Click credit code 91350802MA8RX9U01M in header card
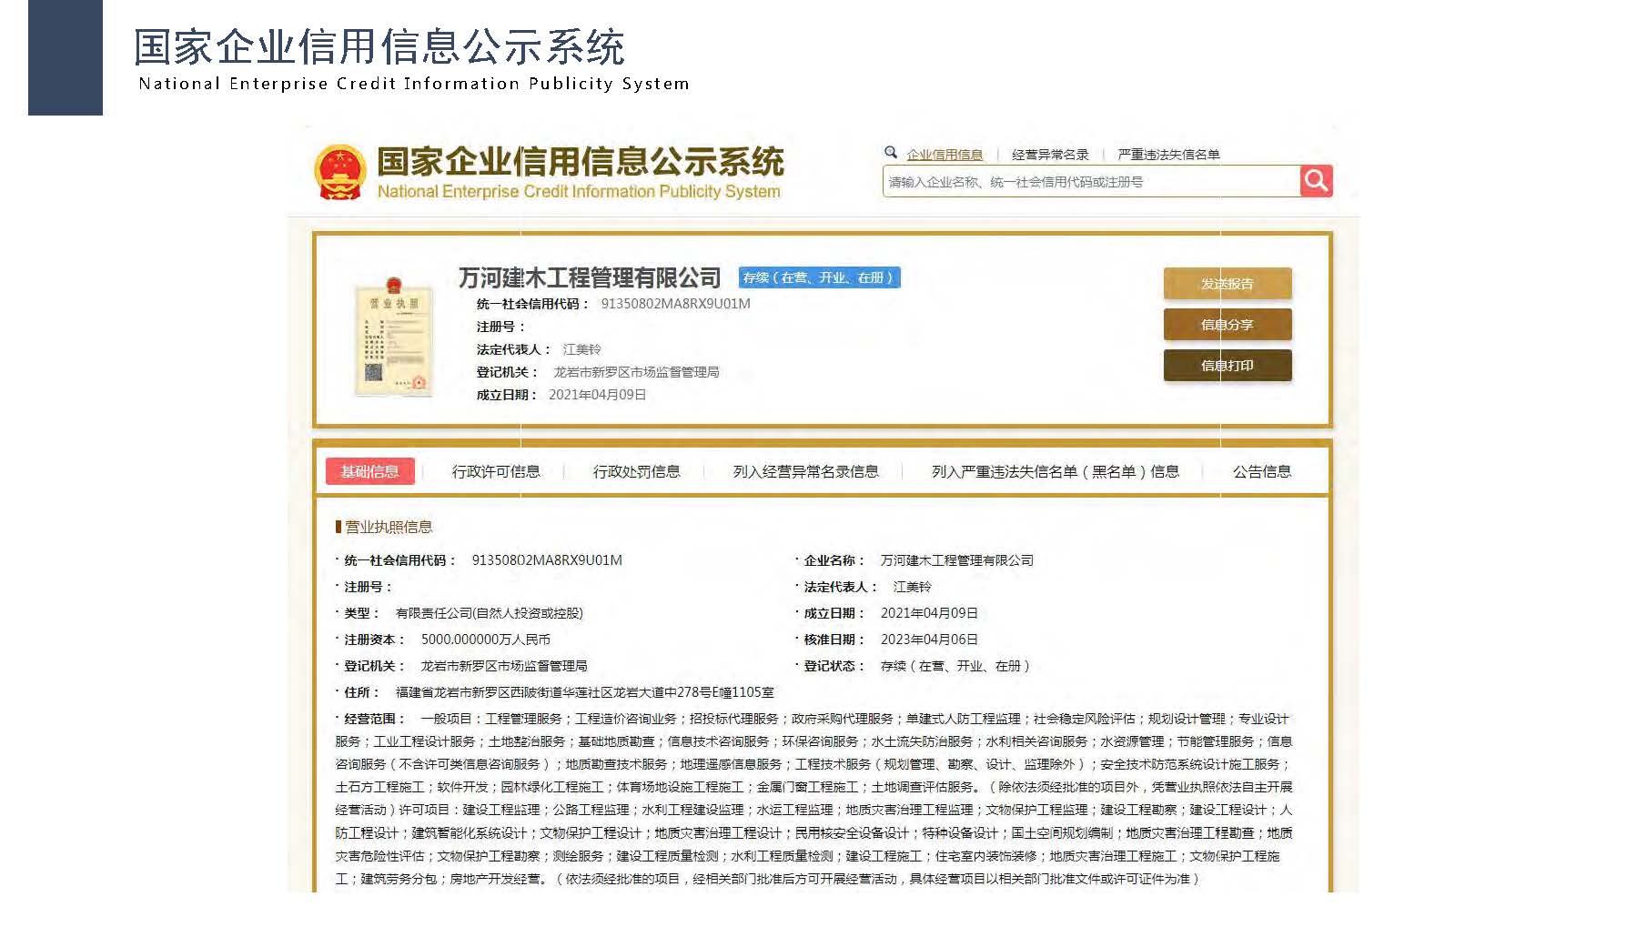1647x927 pixels. (x=676, y=304)
